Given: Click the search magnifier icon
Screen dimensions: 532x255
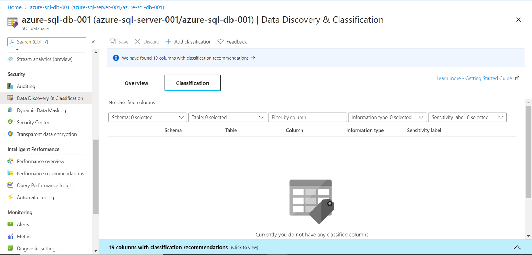Looking at the screenshot, I should [12, 42].
